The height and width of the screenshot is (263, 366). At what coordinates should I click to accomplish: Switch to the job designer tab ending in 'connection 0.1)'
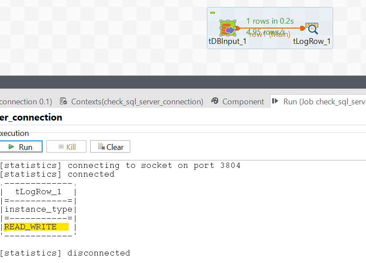pos(26,102)
